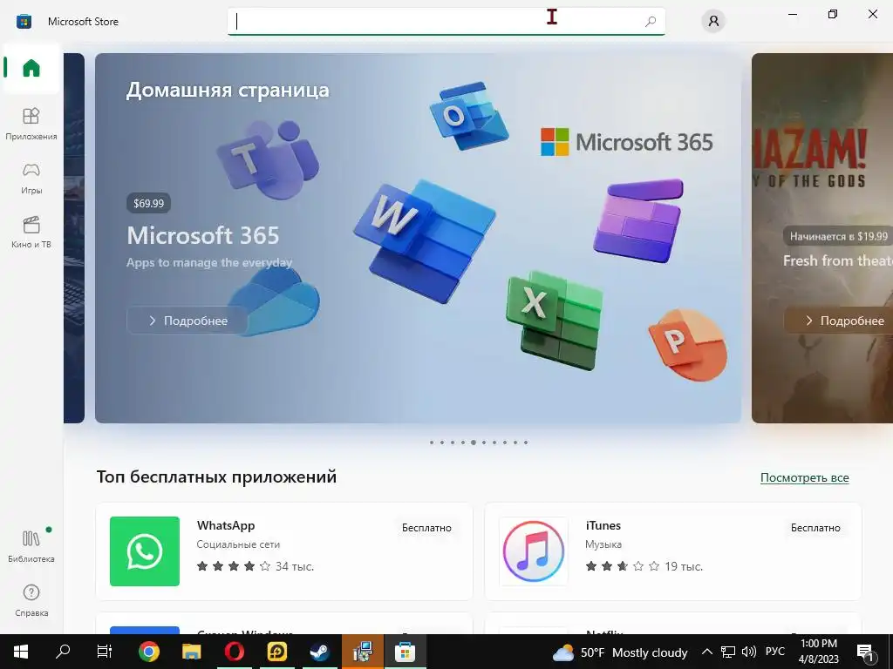Click the PowerPoint icon in banner
Viewport: 893px width, 669px height.
(x=688, y=345)
